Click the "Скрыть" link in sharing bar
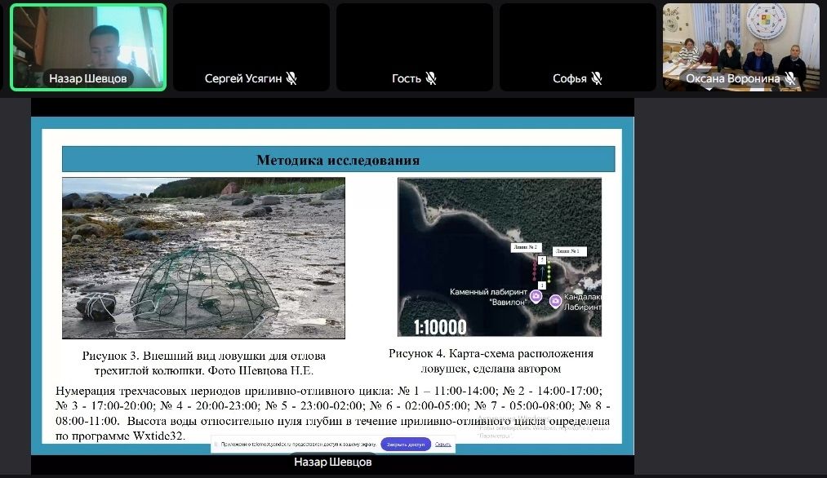 [442, 445]
